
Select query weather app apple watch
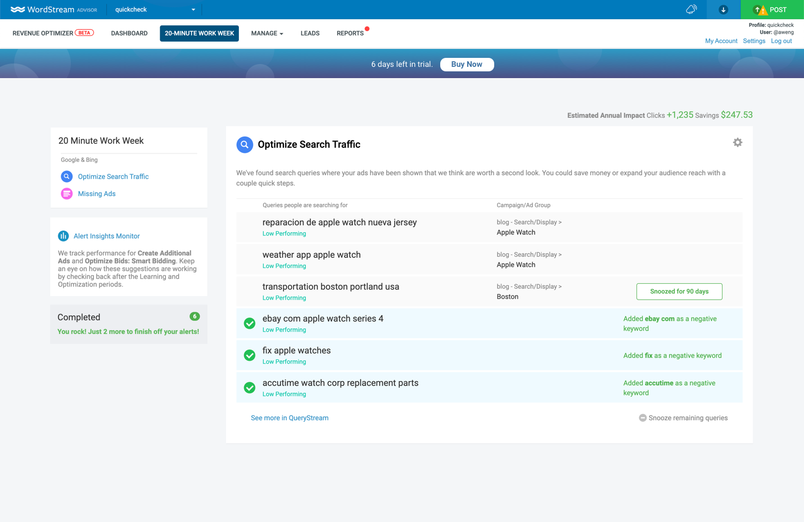point(311,255)
